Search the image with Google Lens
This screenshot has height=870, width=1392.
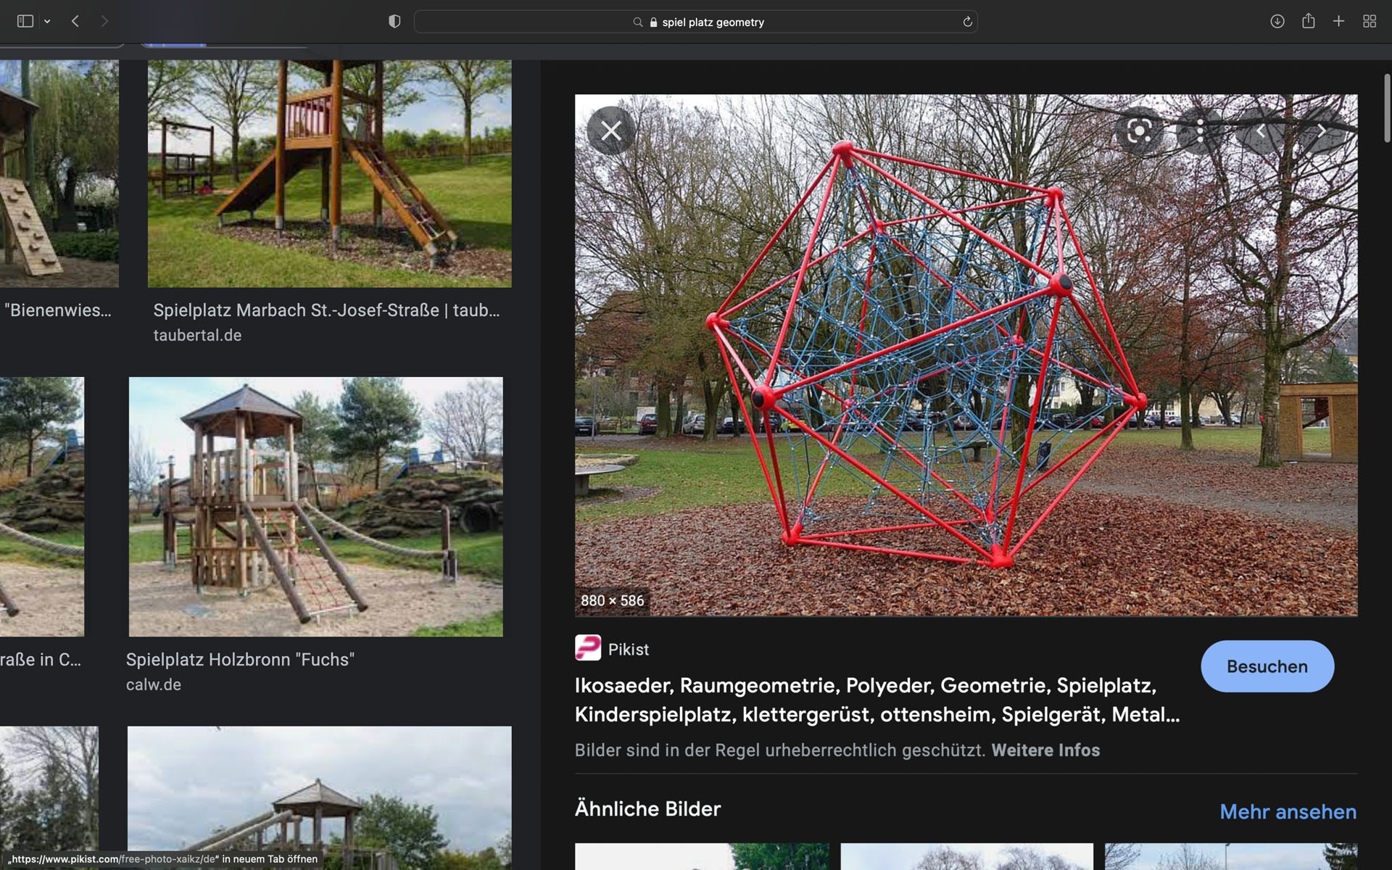click(x=1139, y=130)
